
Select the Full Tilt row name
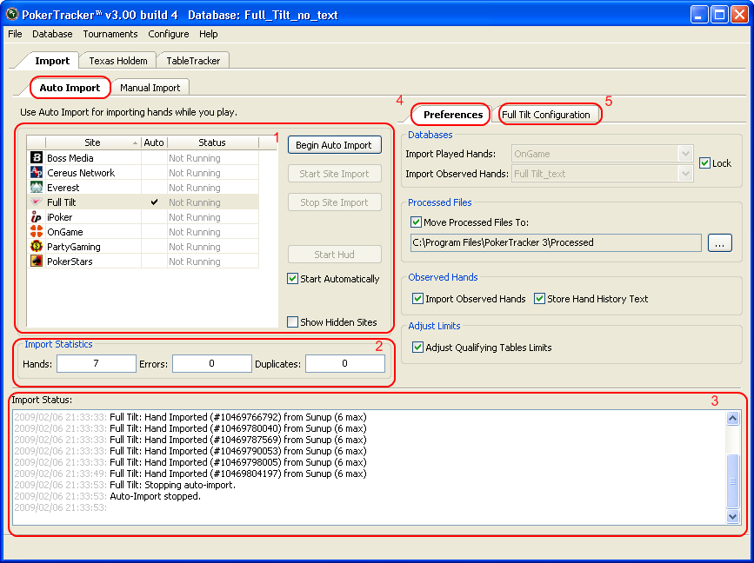pos(62,202)
